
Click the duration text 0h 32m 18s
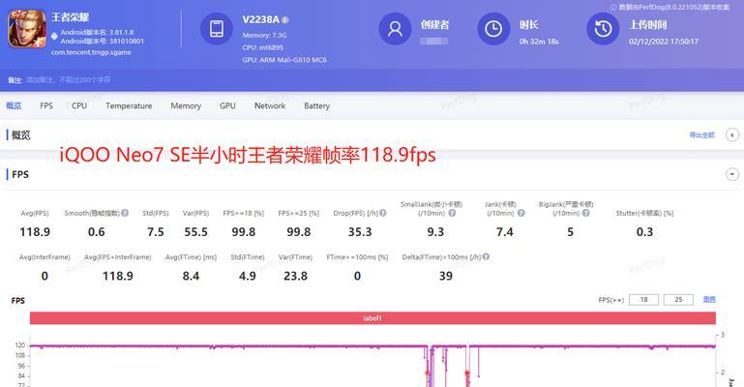(539, 42)
